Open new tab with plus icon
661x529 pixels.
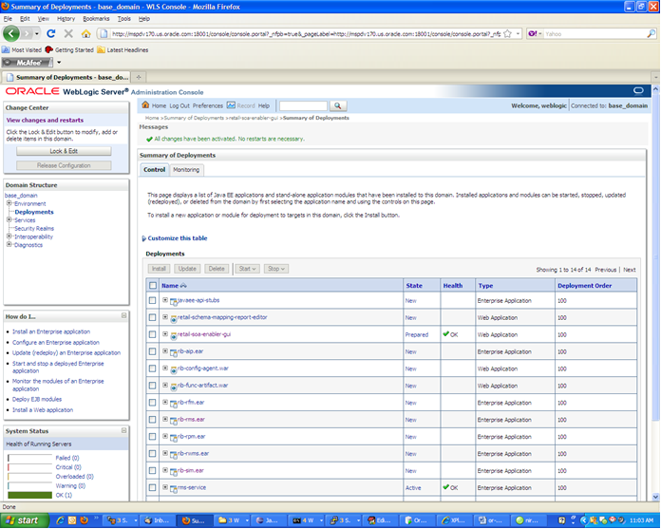coord(139,77)
